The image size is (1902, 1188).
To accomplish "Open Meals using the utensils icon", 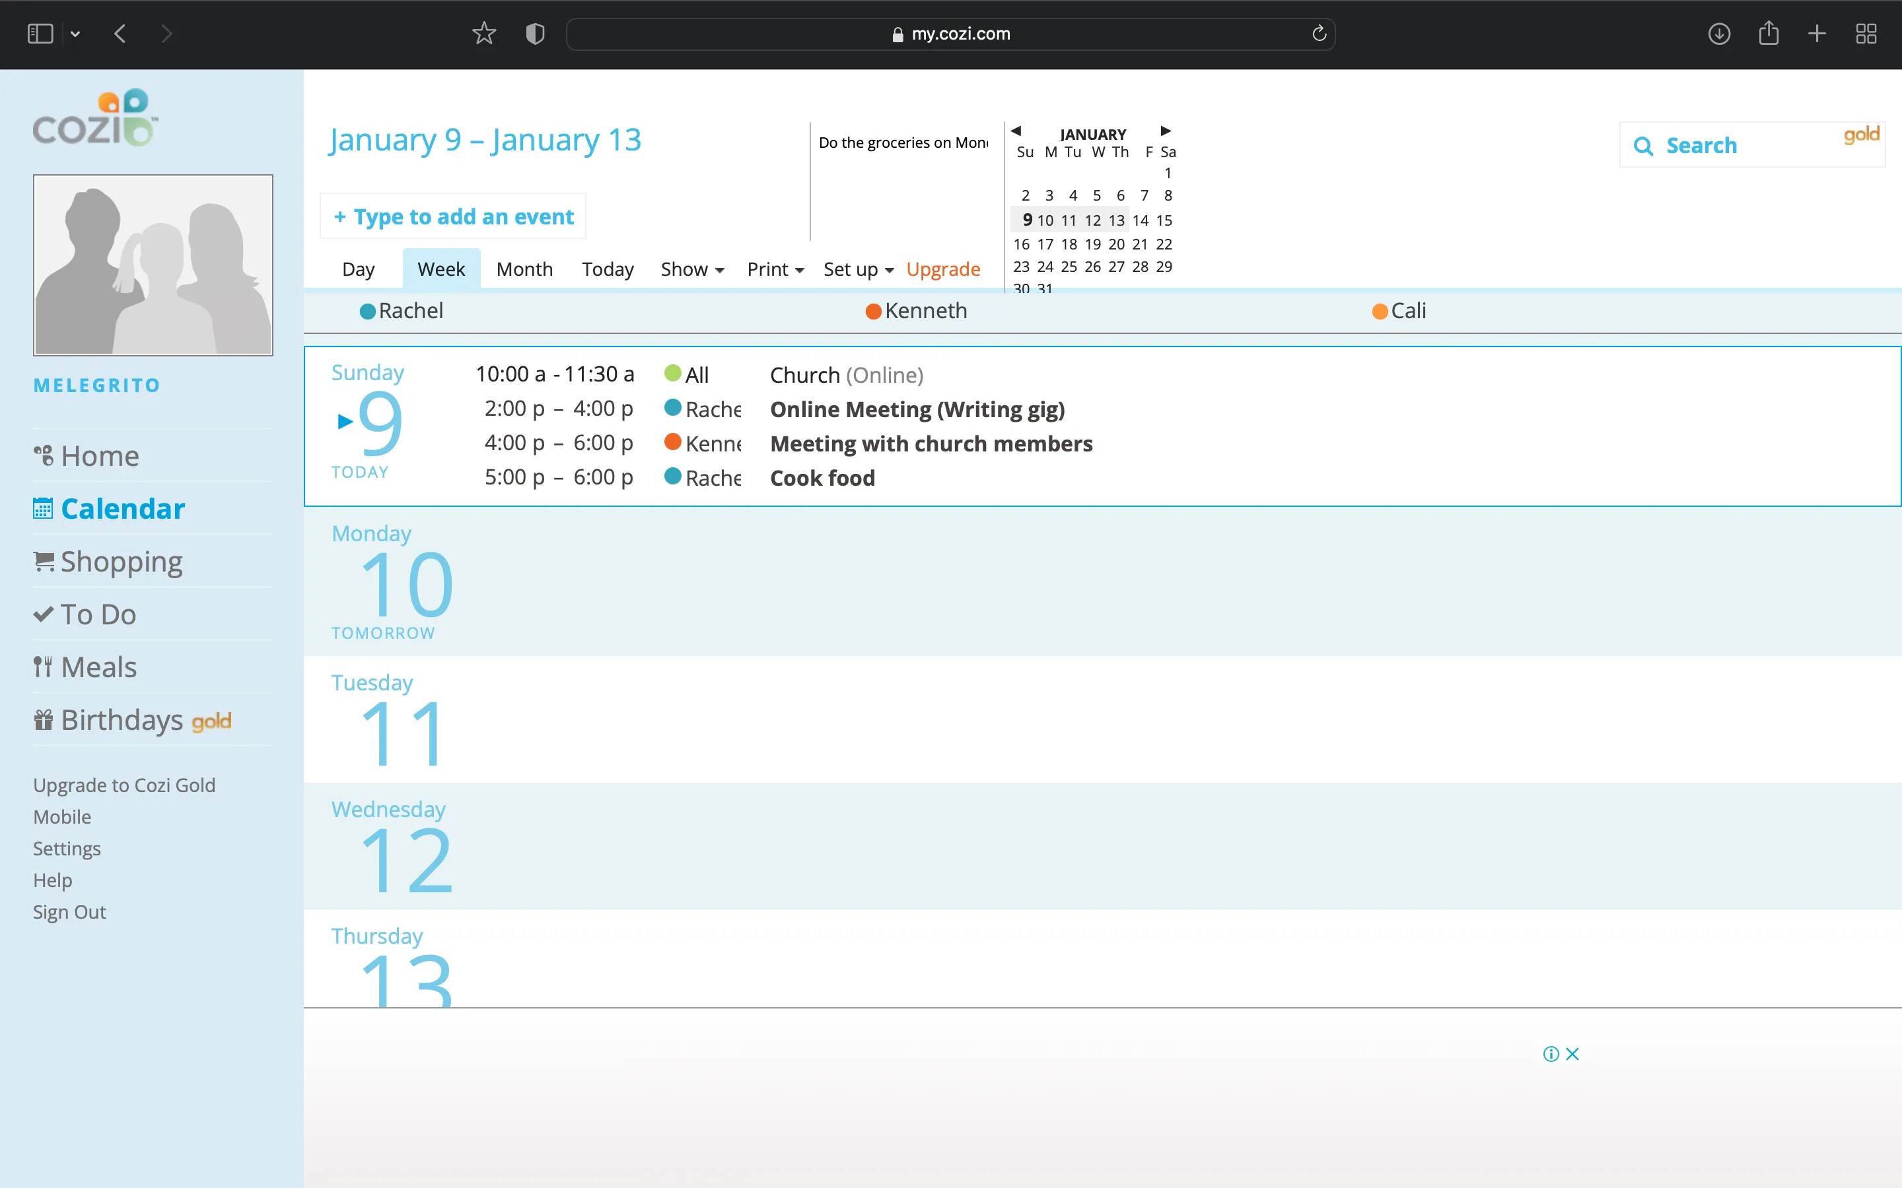I will coord(43,667).
